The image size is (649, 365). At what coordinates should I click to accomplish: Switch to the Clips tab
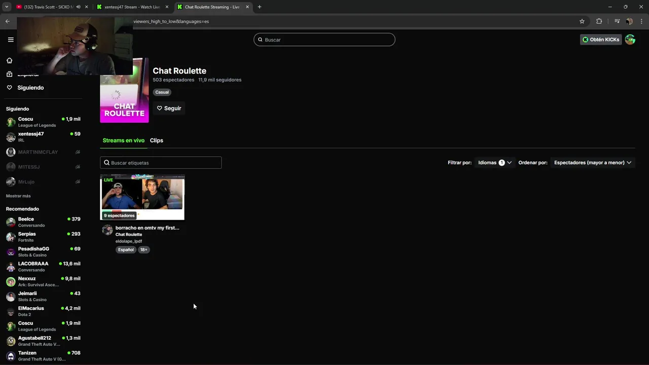(x=157, y=140)
